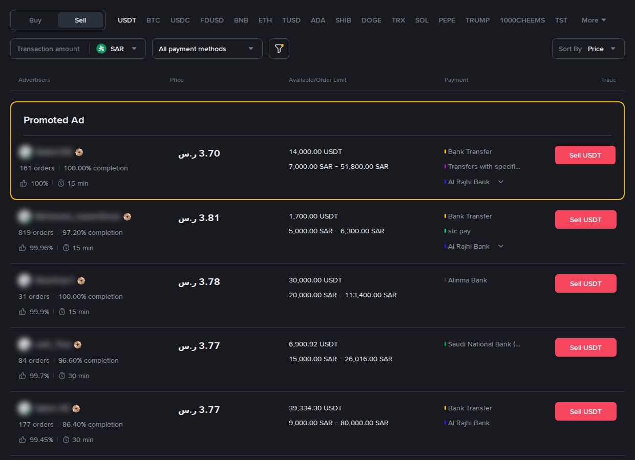The image size is (635, 460).
Task: Switch to Buy mode
Action: point(35,20)
